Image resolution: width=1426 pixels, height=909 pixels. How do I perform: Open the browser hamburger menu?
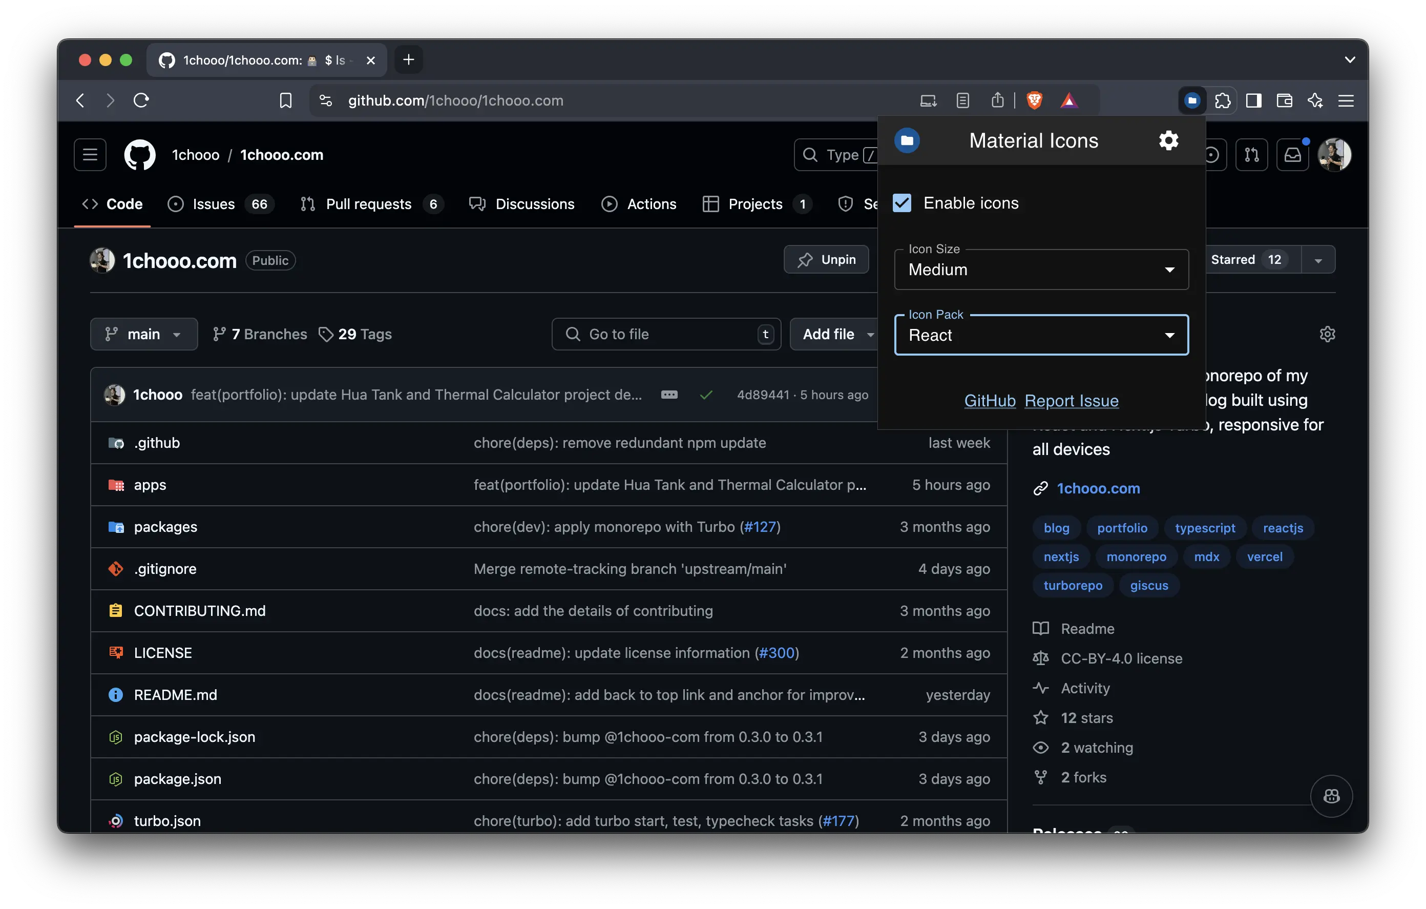[x=1346, y=101]
